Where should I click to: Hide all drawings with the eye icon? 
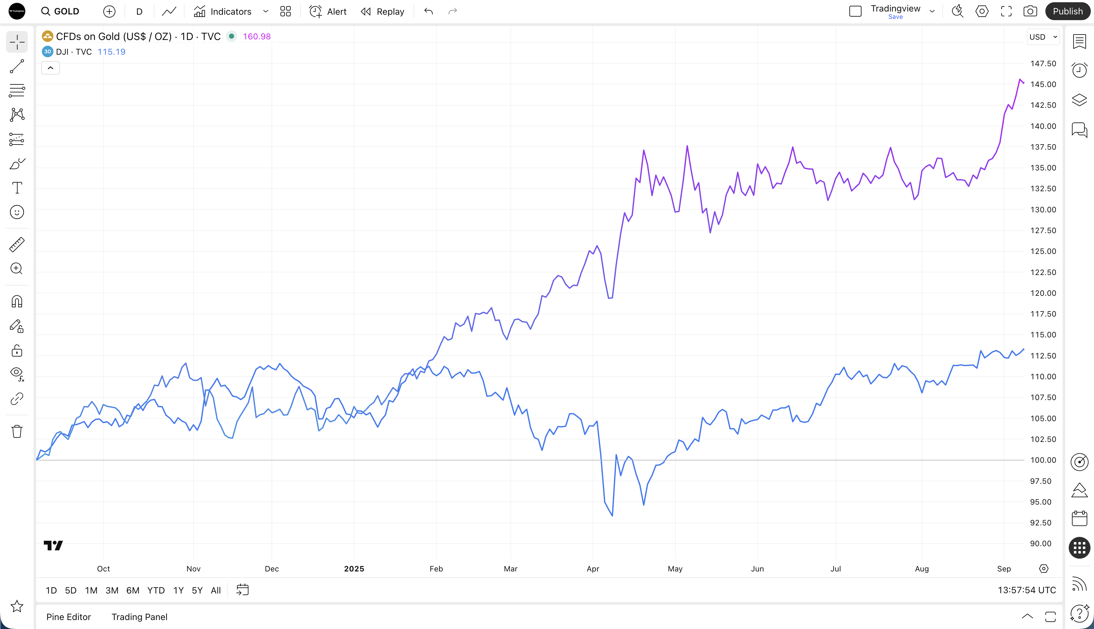pyautogui.click(x=17, y=373)
